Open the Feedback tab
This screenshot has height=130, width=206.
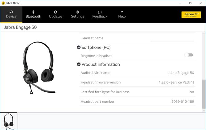(x=100, y=14)
